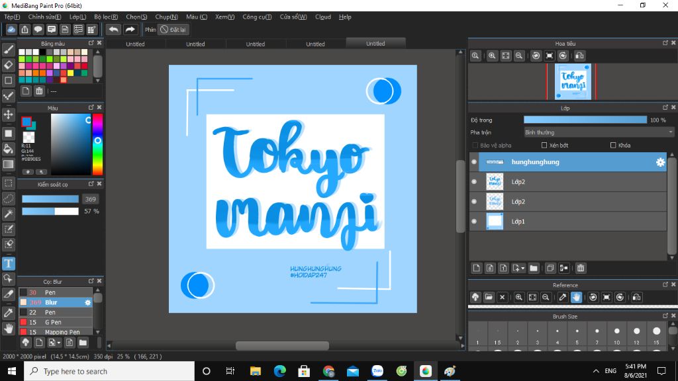
Task: Open the Bộ lọc menu
Action: (106, 17)
